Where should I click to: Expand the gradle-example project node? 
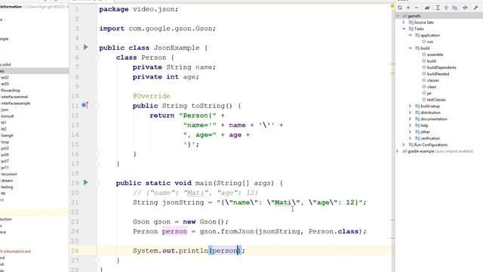398,151
